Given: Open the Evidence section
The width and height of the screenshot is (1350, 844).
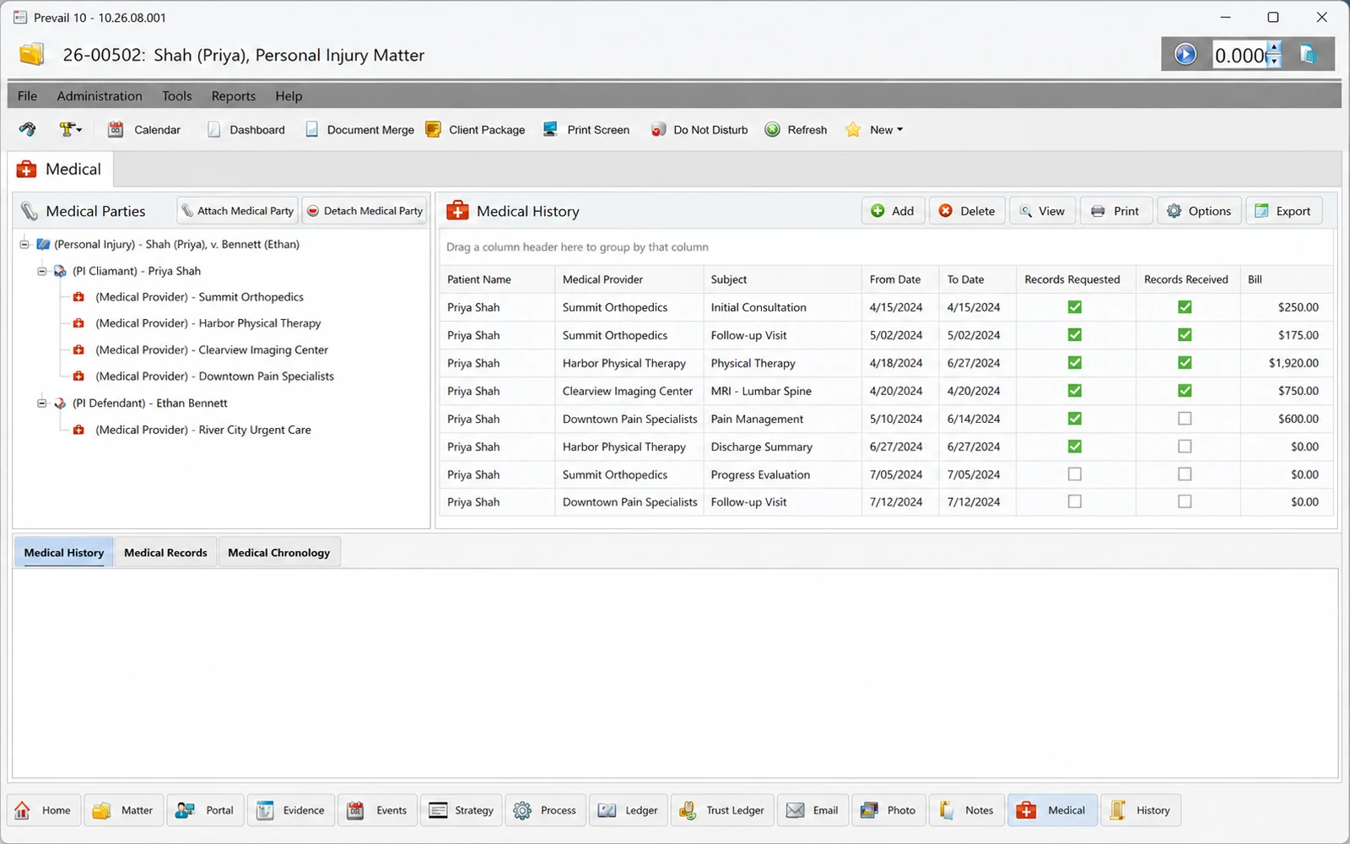Looking at the screenshot, I should [291, 810].
